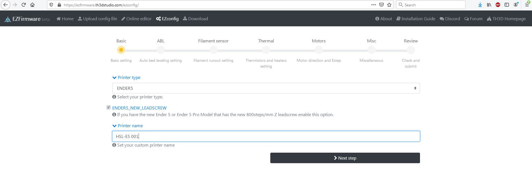Open page actions three-dot menu
Screen dimensions: 532x169
373,5
